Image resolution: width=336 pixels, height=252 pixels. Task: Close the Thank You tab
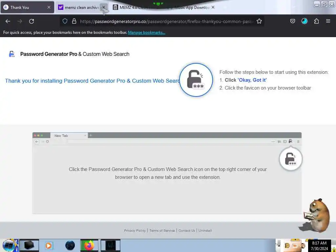tap(49, 7)
